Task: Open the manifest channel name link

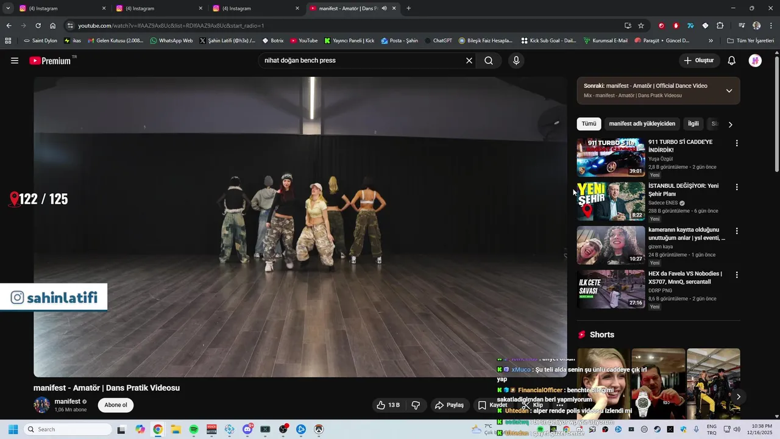Action: pos(67,401)
